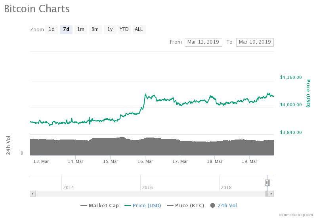Set zoom range to 1d
The height and width of the screenshot is (218, 317).
click(52, 29)
